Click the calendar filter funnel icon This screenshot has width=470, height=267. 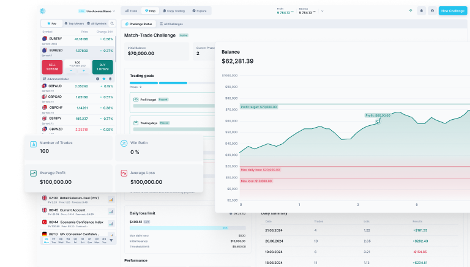click(111, 240)
